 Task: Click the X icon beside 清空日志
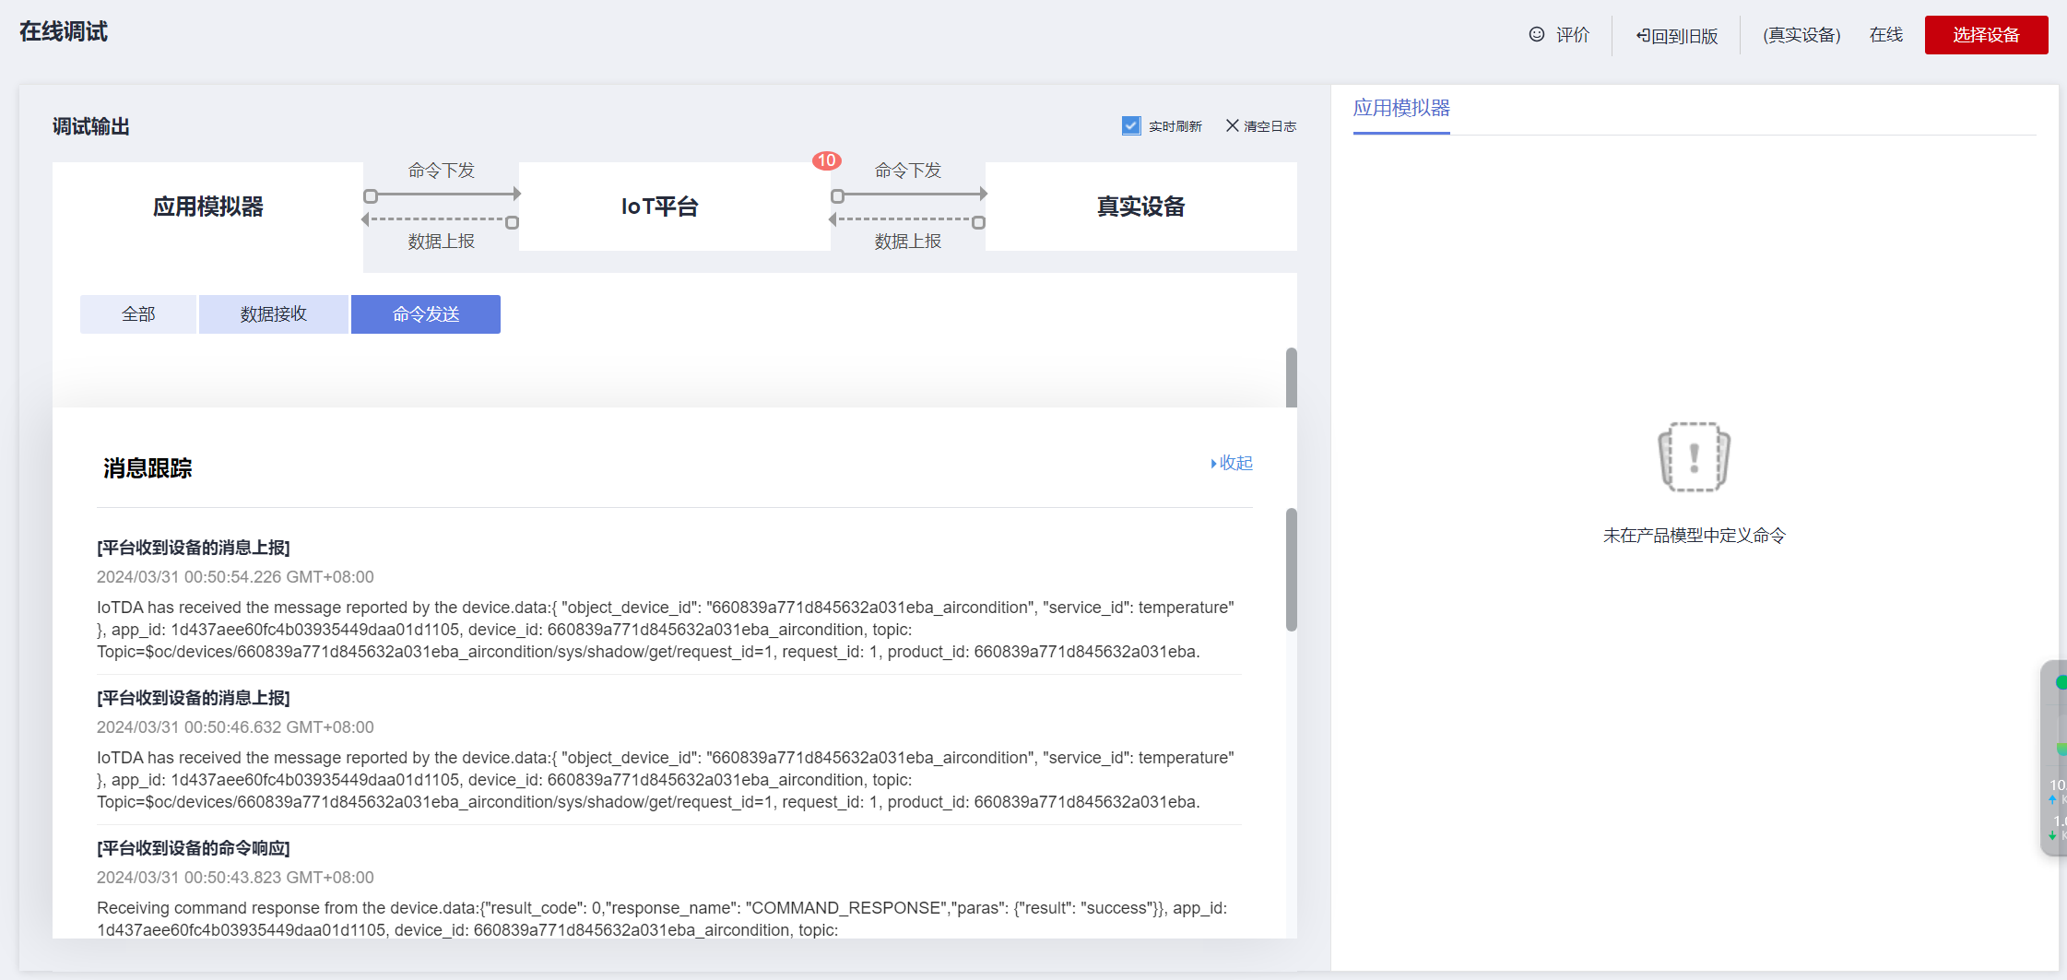click(x=1232, y=125)
